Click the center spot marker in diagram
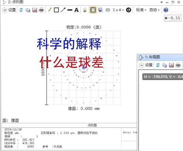This screenshot has width=183, height=151. click(84, 68)
